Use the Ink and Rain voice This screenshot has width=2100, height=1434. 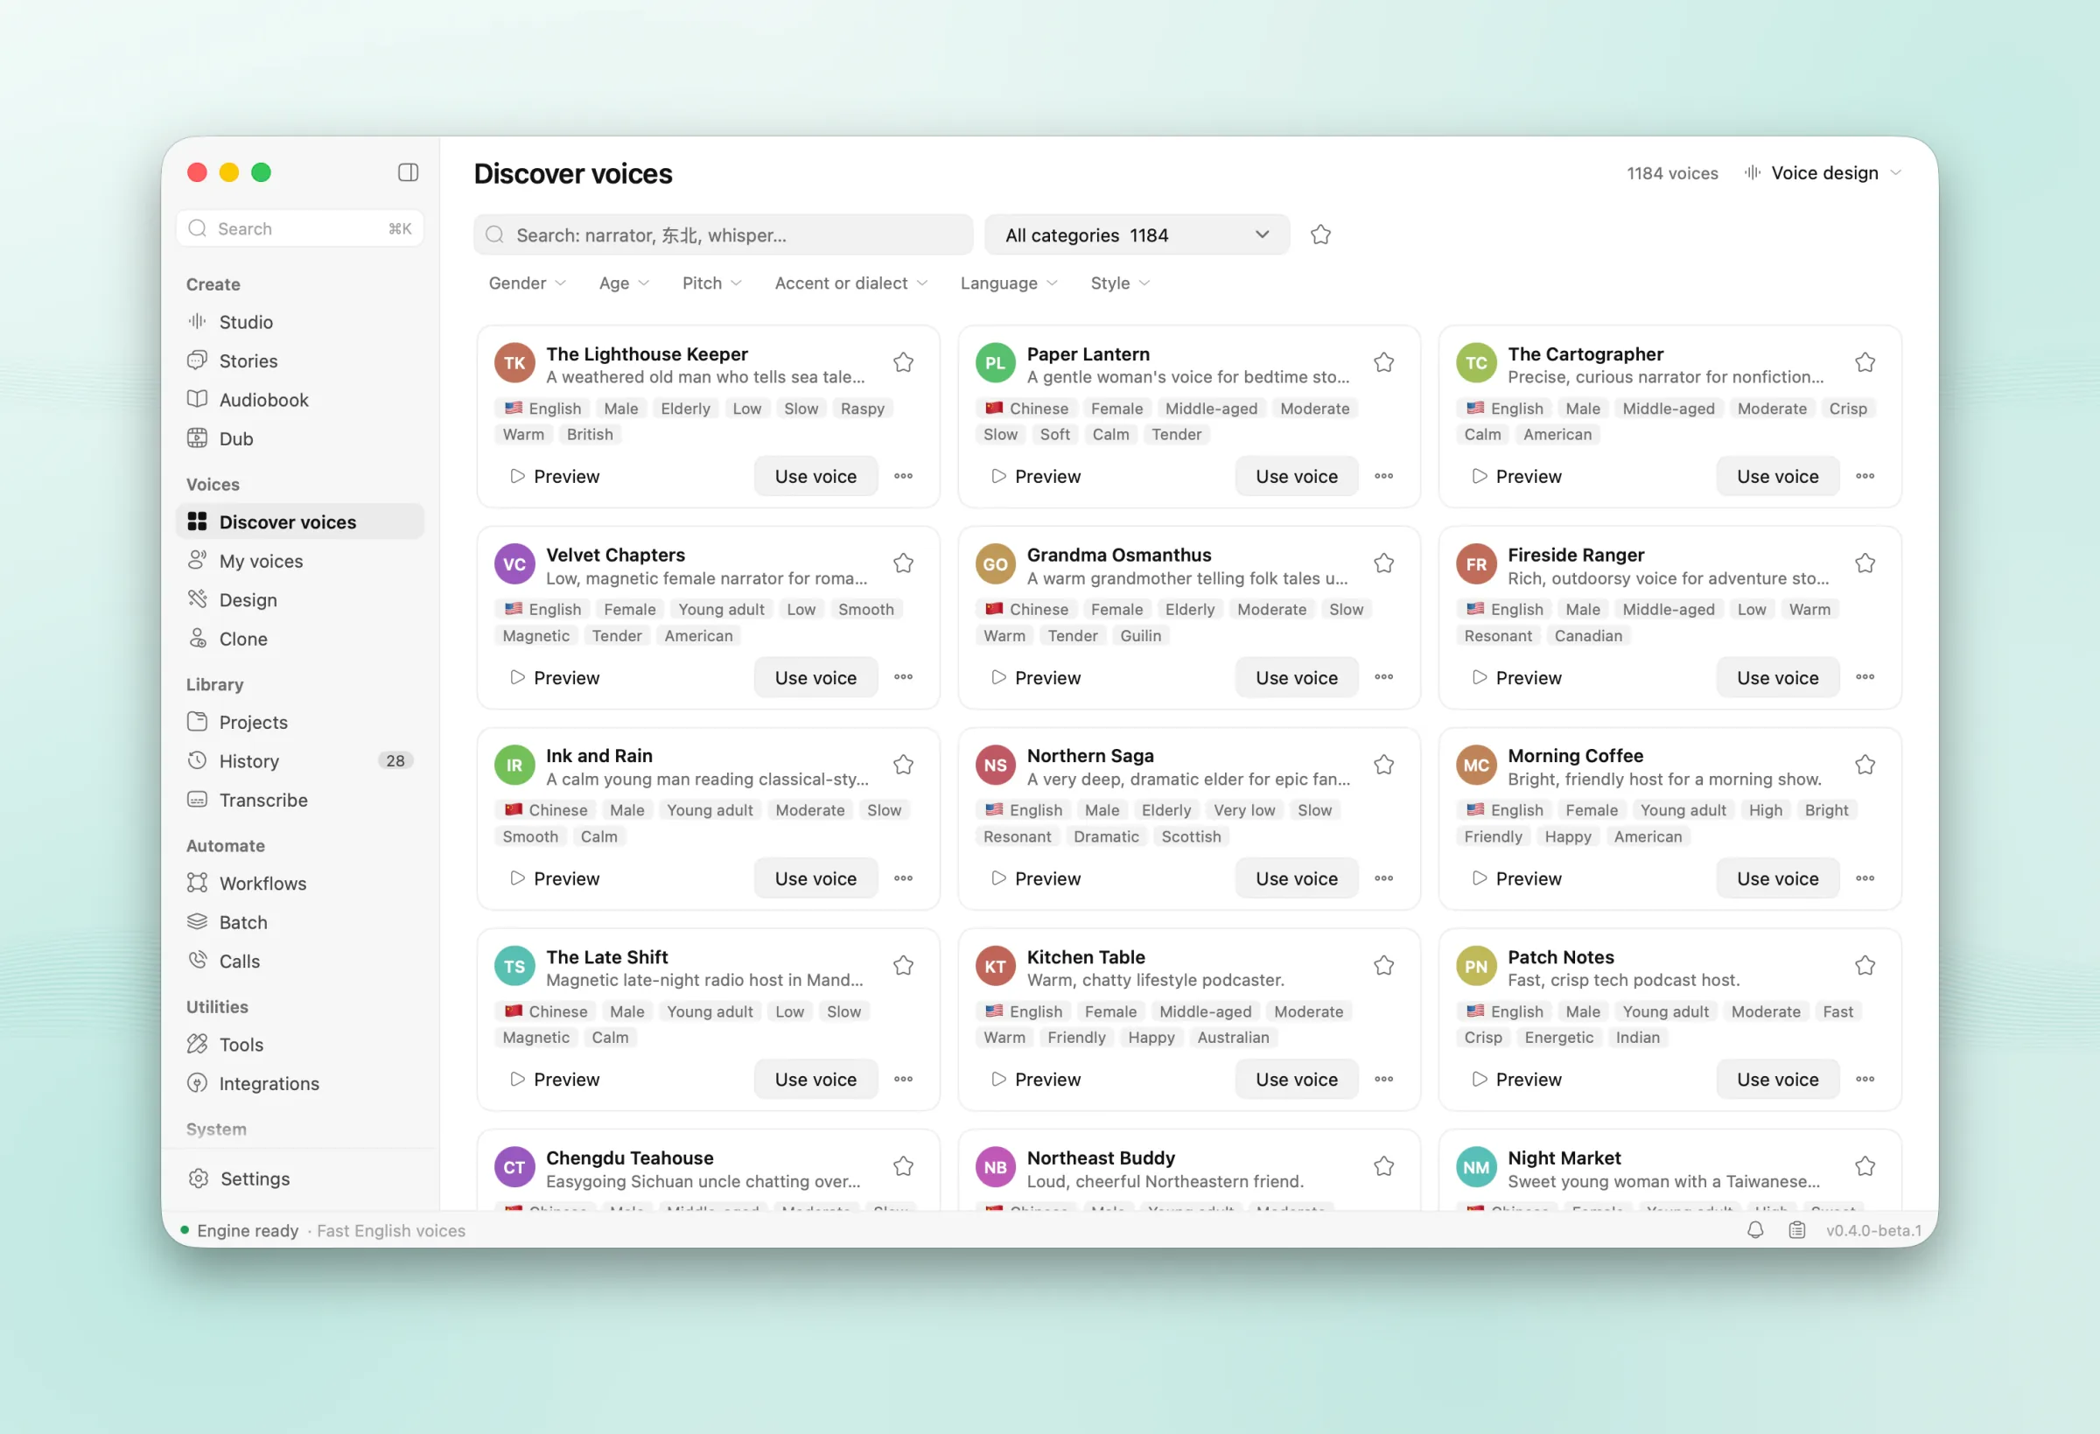point(815,878)
